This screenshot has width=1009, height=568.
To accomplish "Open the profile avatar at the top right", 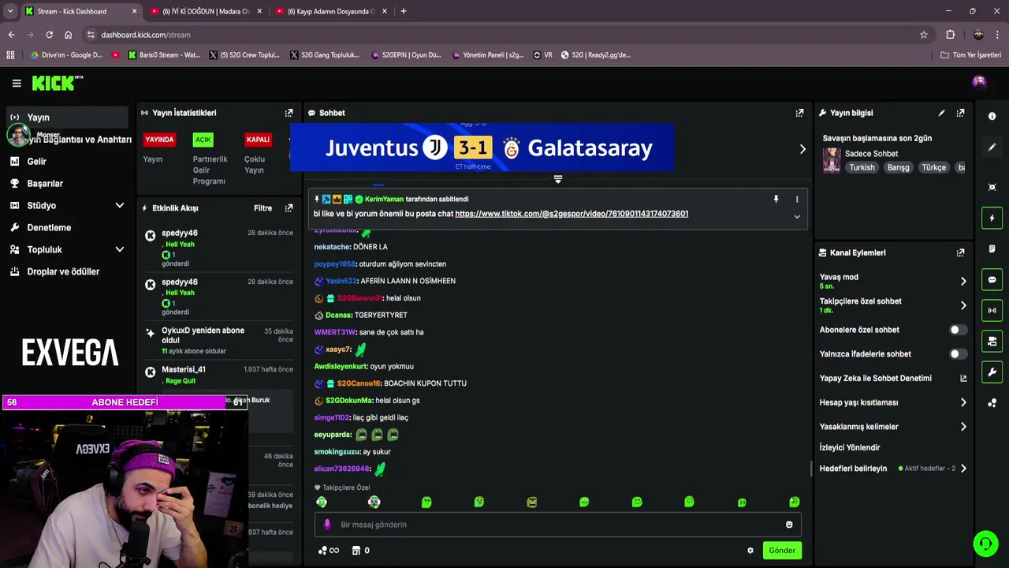I will 979,82.
